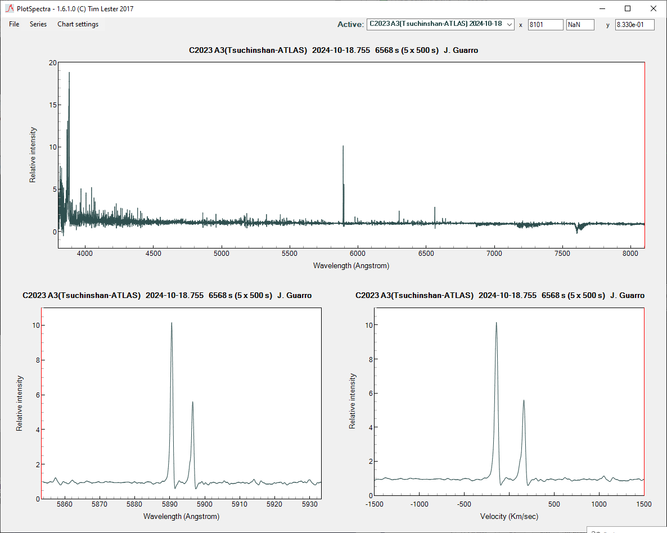Open the Series menu
This screenshot has width=667, height=533.
pos(38,24)
